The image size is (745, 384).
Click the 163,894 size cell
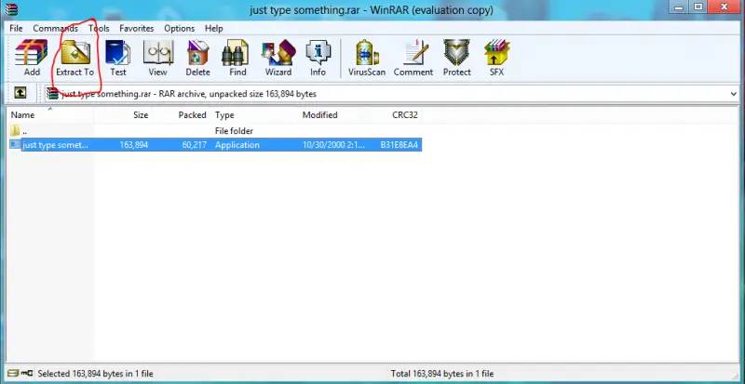tap(134, 145)
